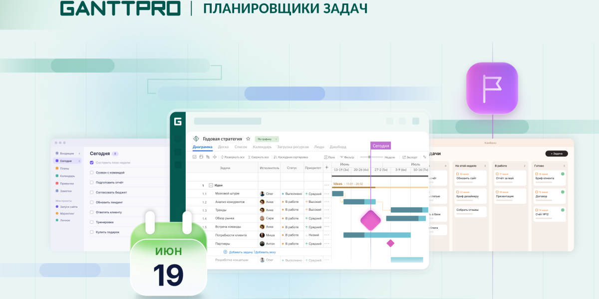
Task: Open the Список tab
Action: (x=241, y=147)
